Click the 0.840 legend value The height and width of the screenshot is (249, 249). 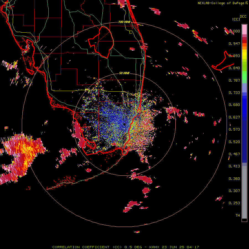[234, 68]
